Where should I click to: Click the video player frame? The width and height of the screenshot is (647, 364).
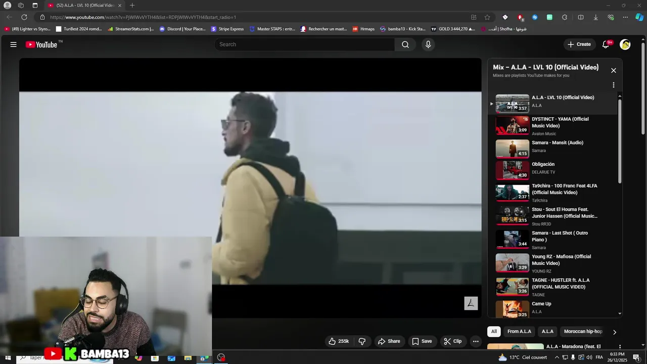pyautogui.click(x=250, y=188)
